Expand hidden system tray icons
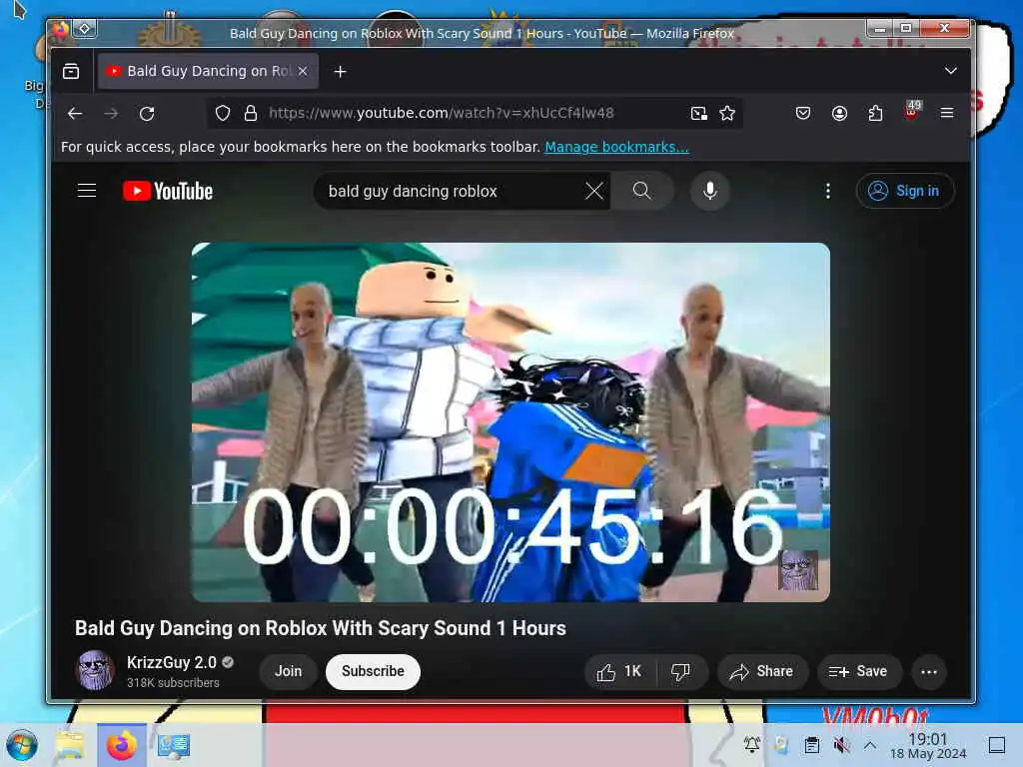 click(x=870, y=745)
